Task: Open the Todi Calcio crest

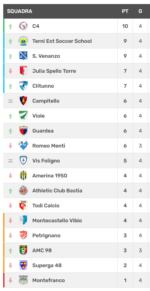Action: [23, 205]
